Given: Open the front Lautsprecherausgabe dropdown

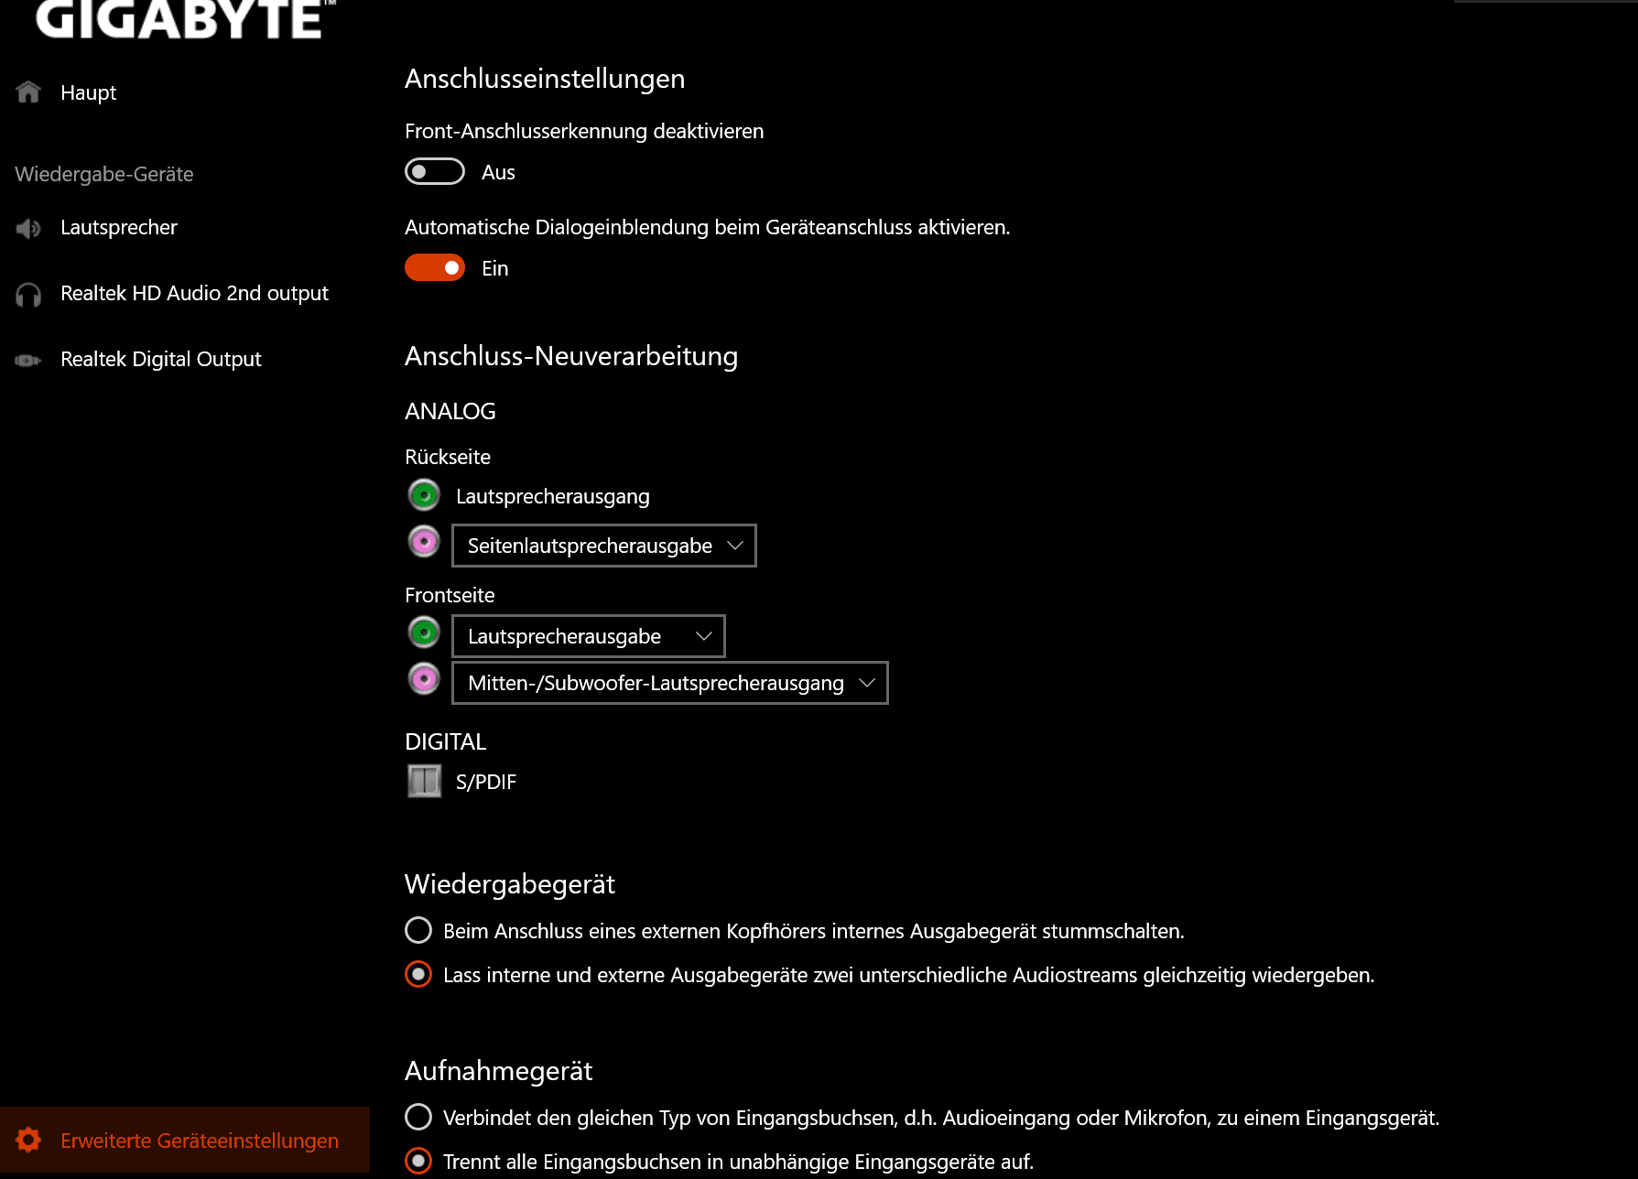Looking at the screenshot, I should click(x=589, y=636).
